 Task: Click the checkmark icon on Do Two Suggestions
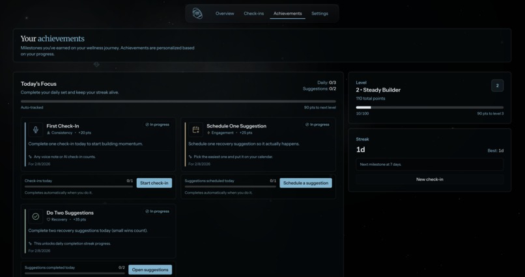point(35,216)
